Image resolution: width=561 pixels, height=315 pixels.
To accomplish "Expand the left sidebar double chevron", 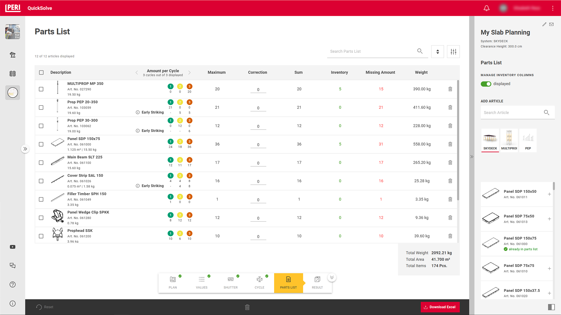I will [25, 149].
